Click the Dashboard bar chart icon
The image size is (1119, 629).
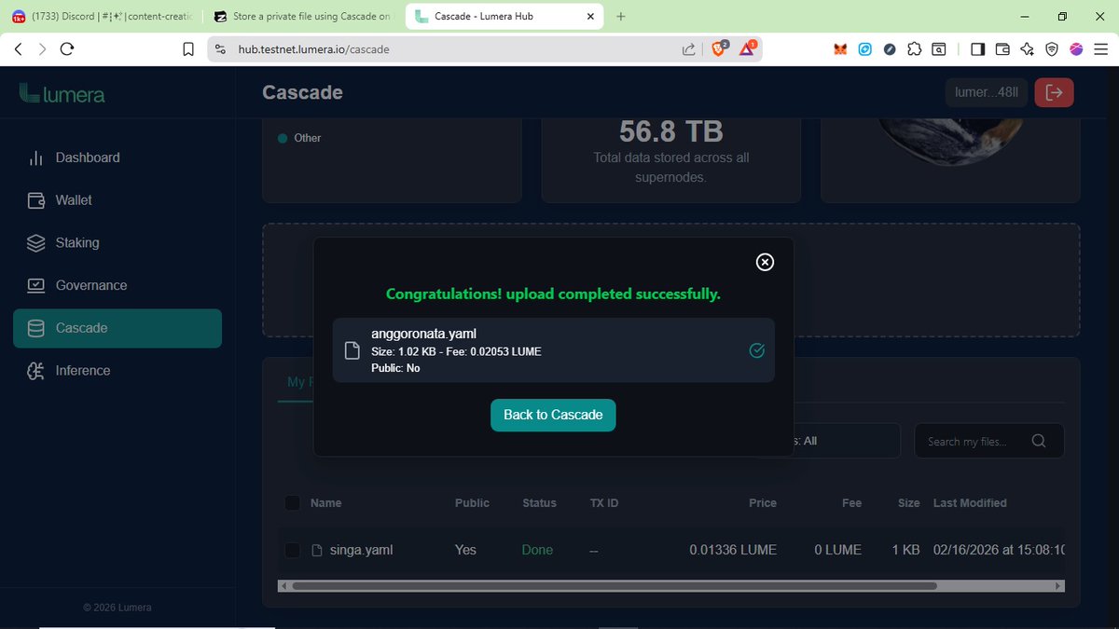tap(36, 157)
